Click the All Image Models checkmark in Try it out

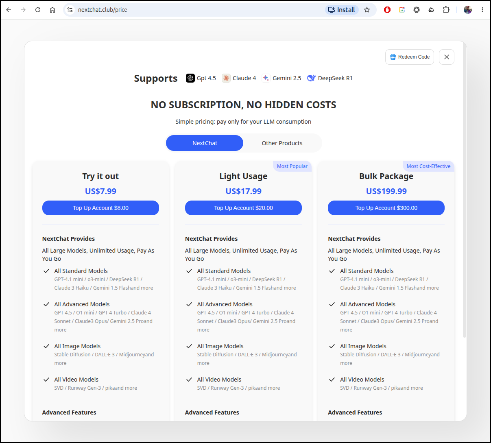point(46,346)
